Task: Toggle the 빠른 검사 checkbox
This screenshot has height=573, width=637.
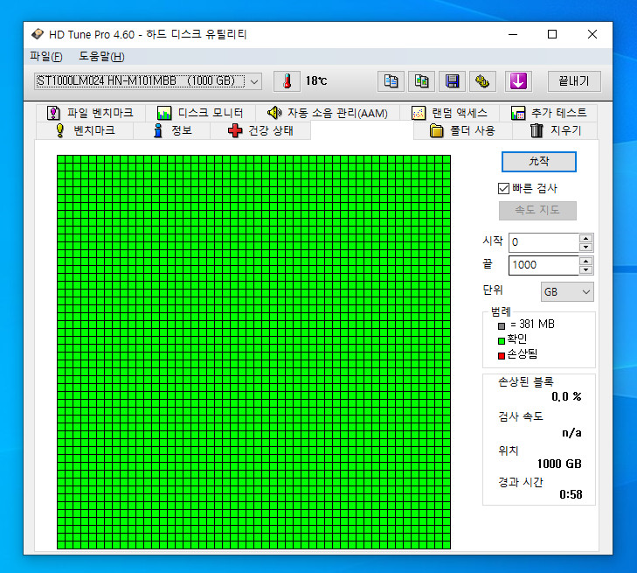Action: tap(503, 188)
